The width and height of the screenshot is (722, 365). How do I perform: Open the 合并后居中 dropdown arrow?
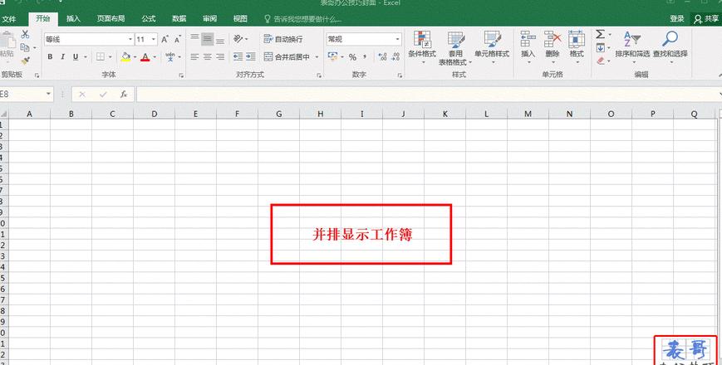(x=317, y=57)
